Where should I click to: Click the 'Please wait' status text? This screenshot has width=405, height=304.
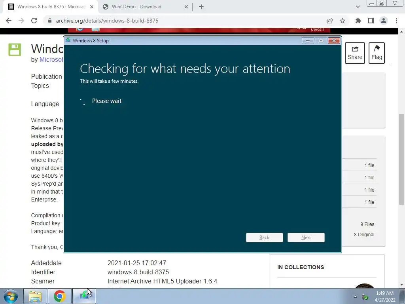(x=107, y=101)
